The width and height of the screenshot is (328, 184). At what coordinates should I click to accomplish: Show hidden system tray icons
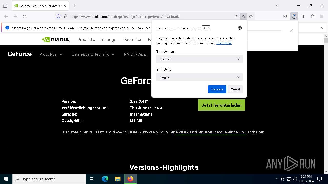(276, 179)
